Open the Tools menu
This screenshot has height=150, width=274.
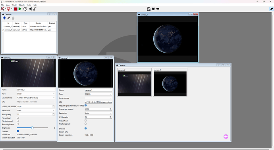coord(29,5)
